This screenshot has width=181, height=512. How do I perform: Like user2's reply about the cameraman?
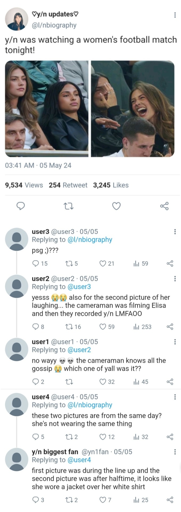point(103,327)
